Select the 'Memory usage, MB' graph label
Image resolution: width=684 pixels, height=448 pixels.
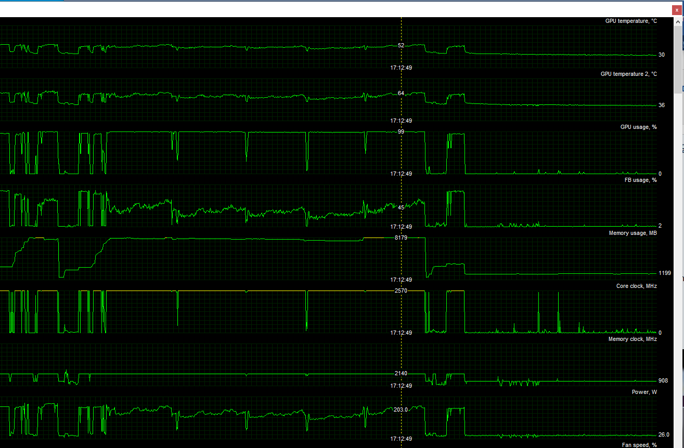click(x=633, y=233)
